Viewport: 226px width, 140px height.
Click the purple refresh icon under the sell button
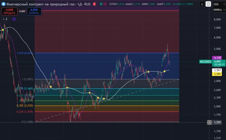[x=14, y=19]
